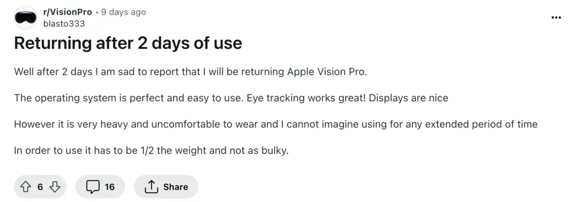Viewport: 568px width, 202px height.
Task: Click the line starting "However it is very heavy"
Action: click(x=276, y=124)
